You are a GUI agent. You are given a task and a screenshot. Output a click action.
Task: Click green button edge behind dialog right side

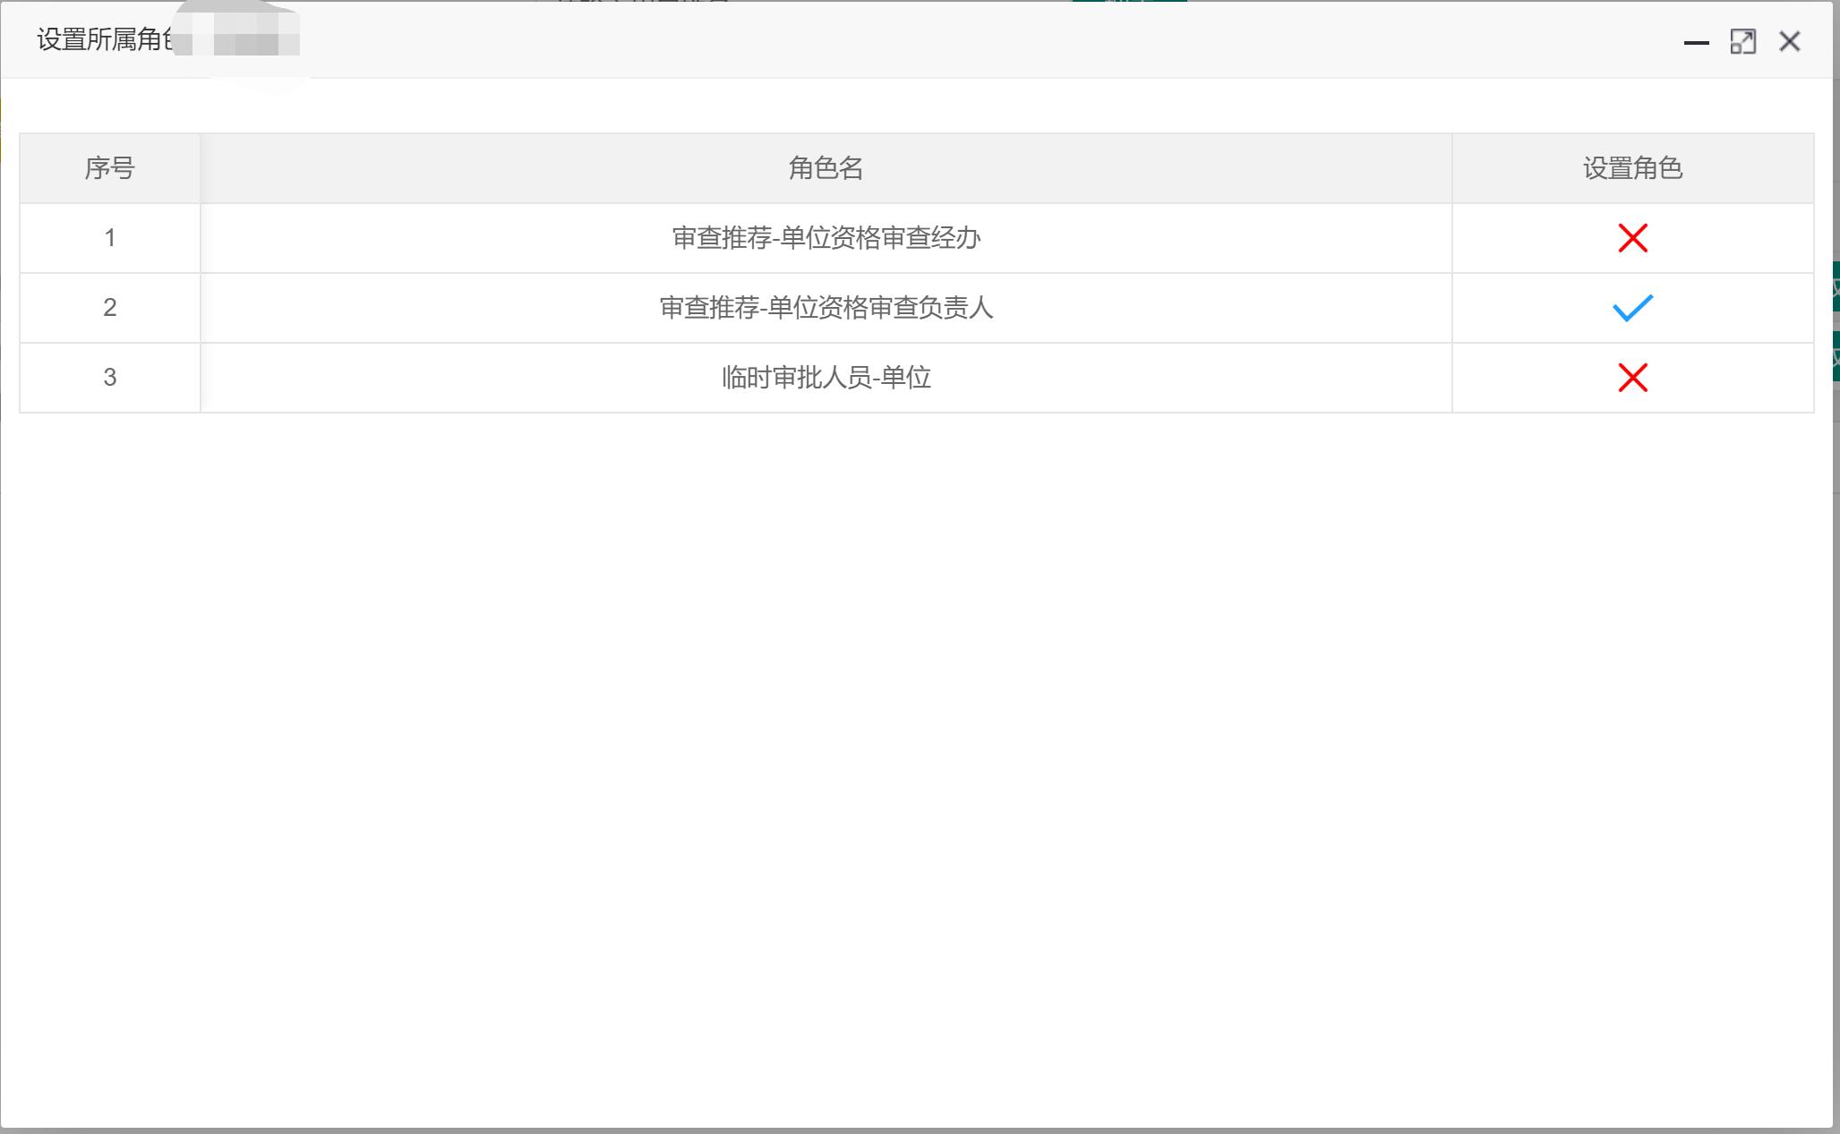point(1836,286)
